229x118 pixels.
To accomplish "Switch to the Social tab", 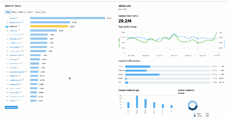I will point(38,12).
